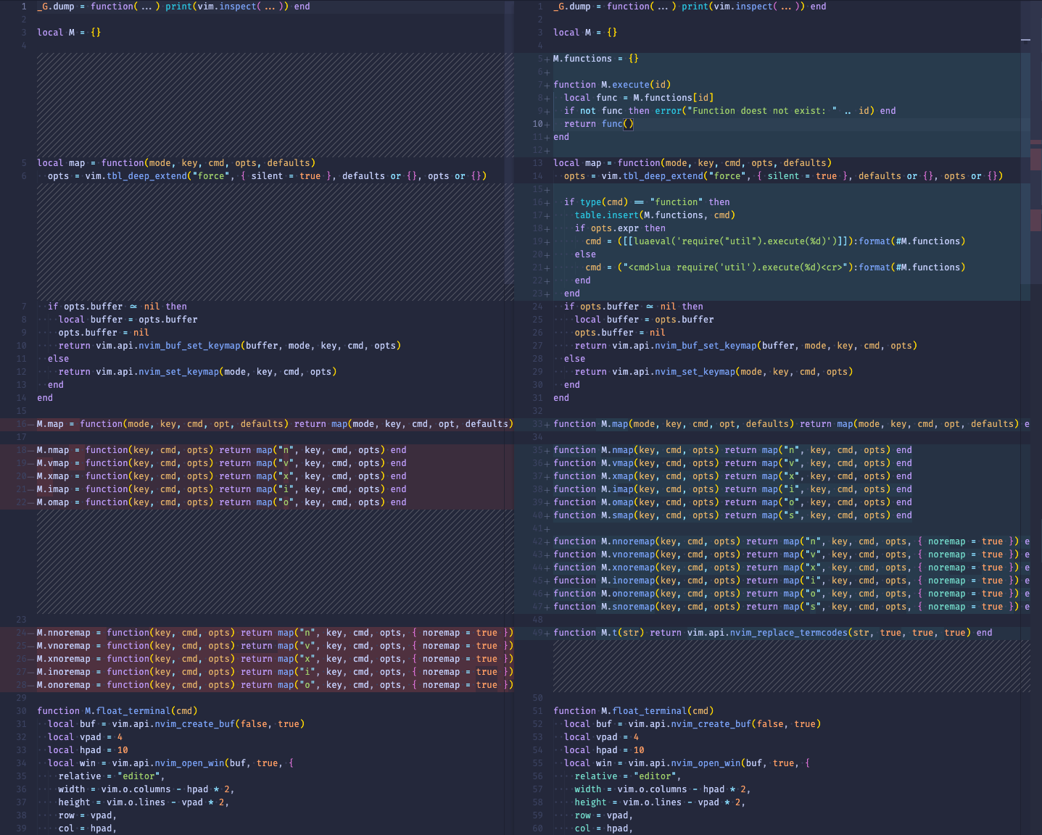Click the 'if opts.expr then' line
The height and width of the screenshot is (835, 1042).
coord(620,228)
